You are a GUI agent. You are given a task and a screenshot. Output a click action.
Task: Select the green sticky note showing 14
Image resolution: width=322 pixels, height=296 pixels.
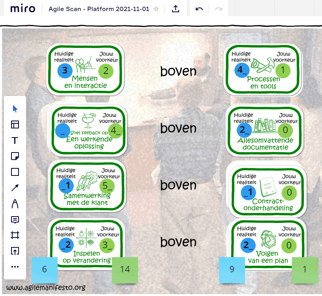coord(125,270)
